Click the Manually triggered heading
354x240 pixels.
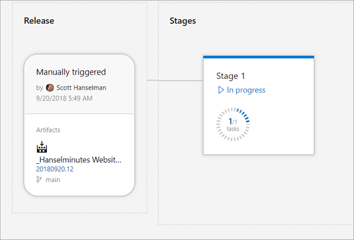point(71,72)
